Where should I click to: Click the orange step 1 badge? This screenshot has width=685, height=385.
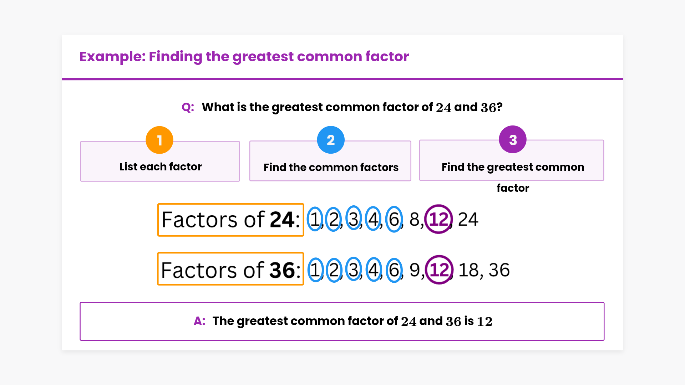[x=159, y=140]
